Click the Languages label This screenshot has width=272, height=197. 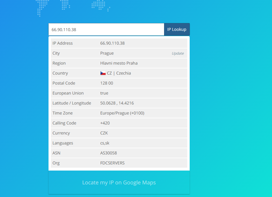point(63,143)
